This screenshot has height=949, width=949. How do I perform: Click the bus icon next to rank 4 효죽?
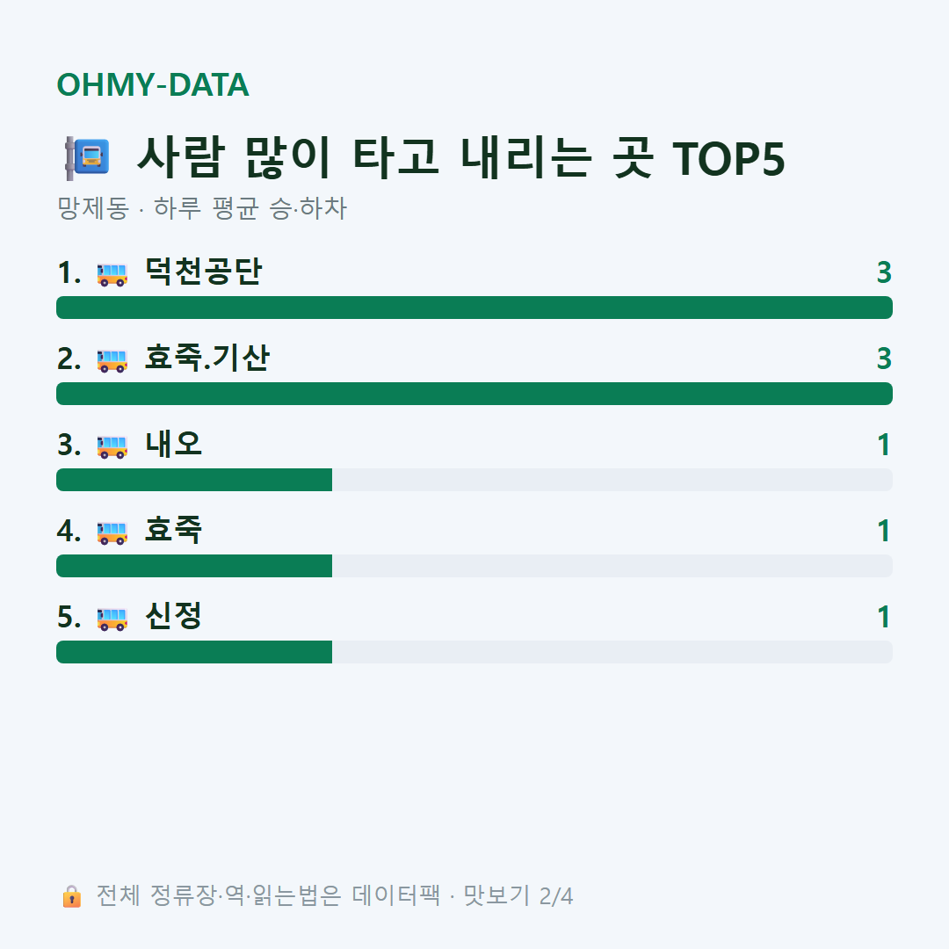click(x=112, y=532)
